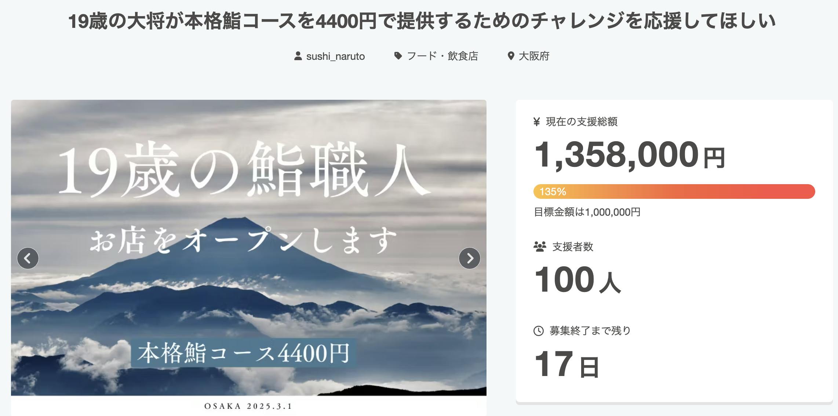Click the 100人 supporters count

pos(578,280)
